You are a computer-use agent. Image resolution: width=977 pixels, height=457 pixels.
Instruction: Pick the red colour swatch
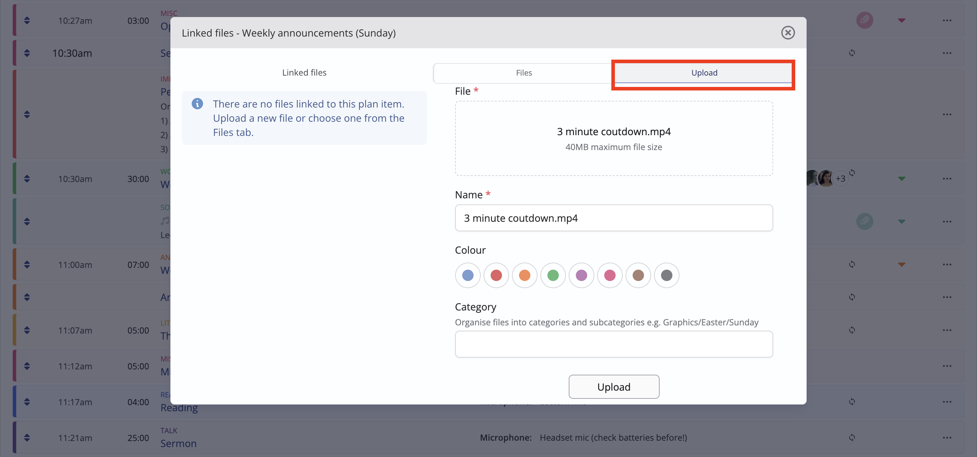coord(496,275)
